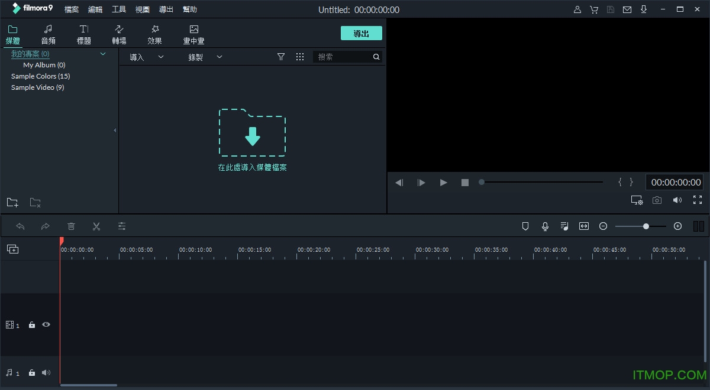Click the delete trash icon in timeline toolbar

[x=71, y=226]
